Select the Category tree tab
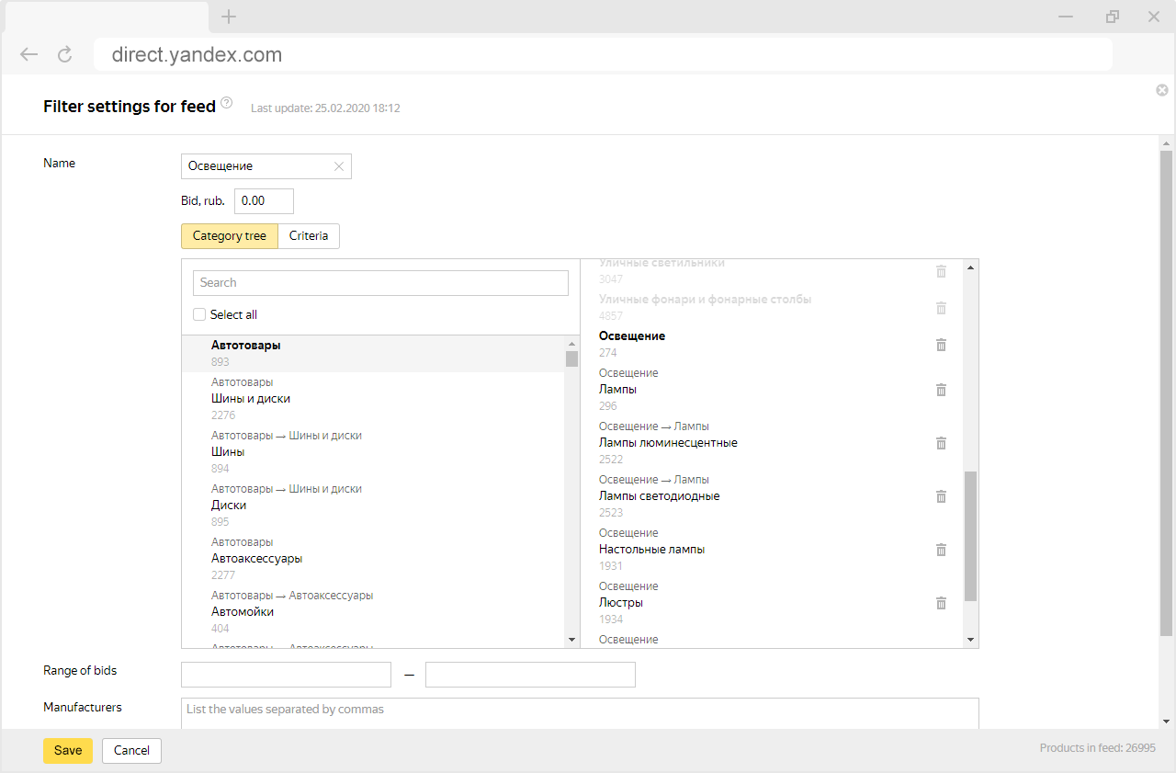This screenshot has height=773, width=1176. pos(230,236)
